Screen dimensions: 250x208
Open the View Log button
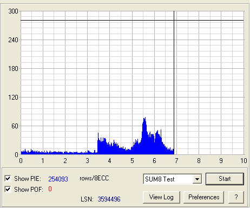tap(161, 197)
